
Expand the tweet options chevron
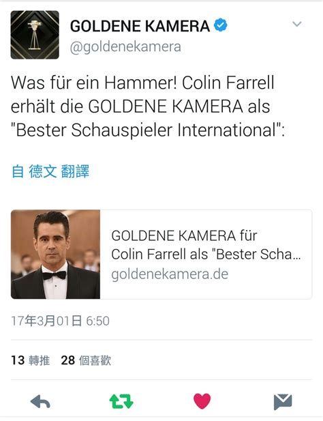pyautogui.click(x=297, y=24)
